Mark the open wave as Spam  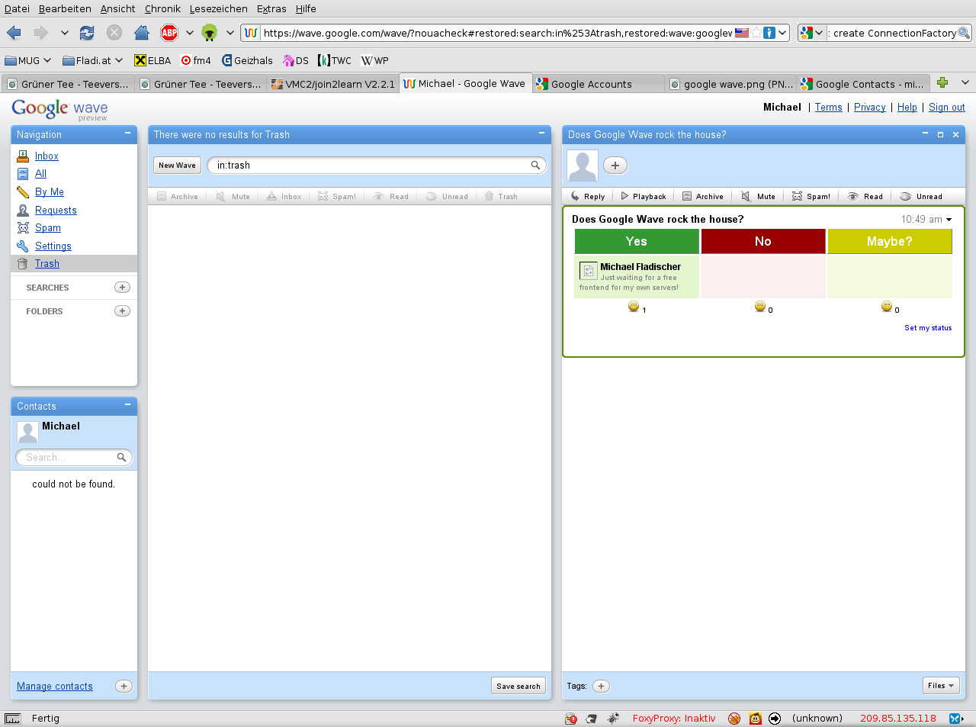point(811,196)
